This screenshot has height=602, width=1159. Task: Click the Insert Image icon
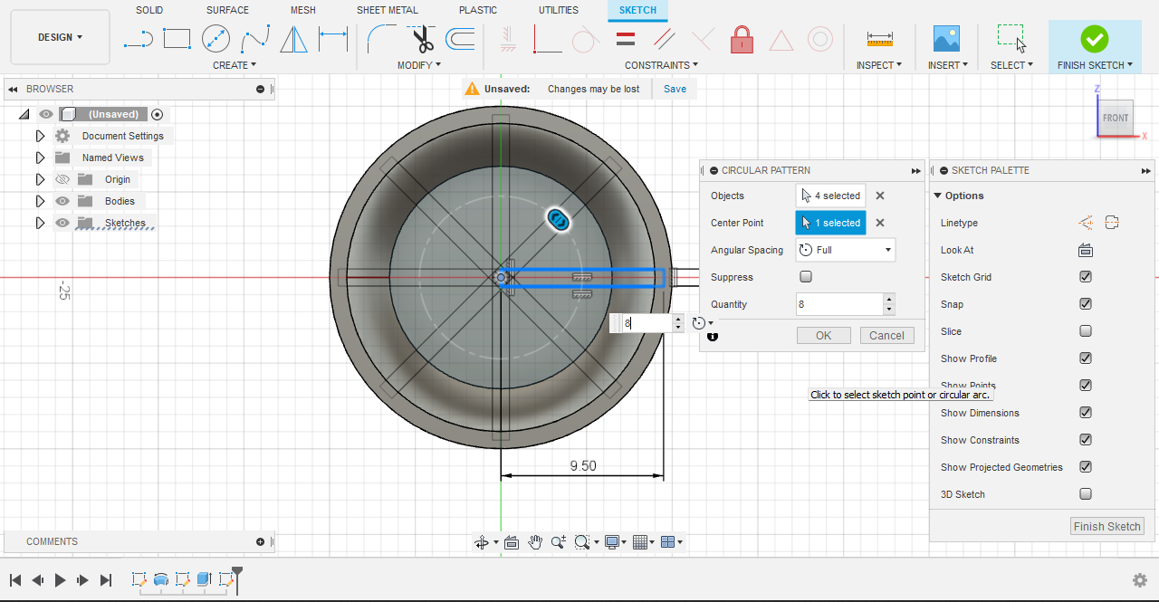[946, 39]
